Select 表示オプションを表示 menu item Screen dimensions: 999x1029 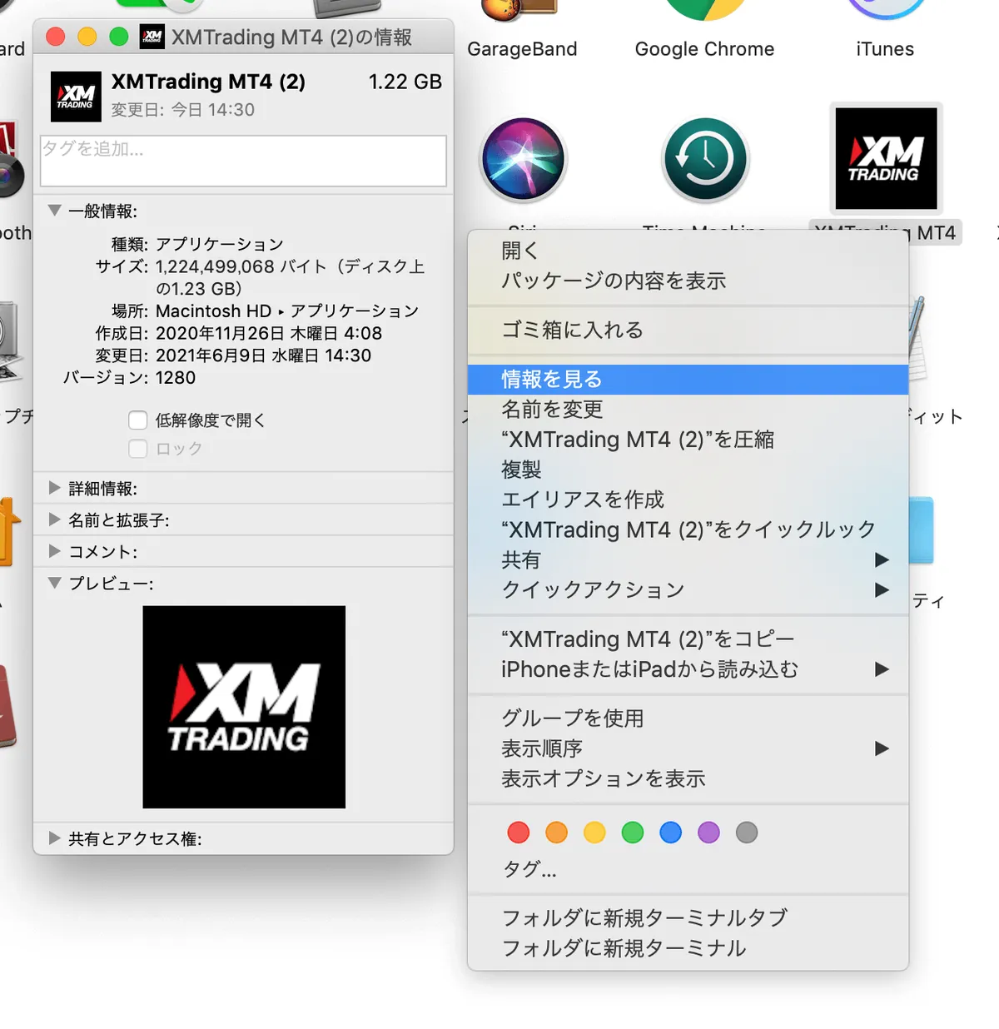(x=688, y=779)
